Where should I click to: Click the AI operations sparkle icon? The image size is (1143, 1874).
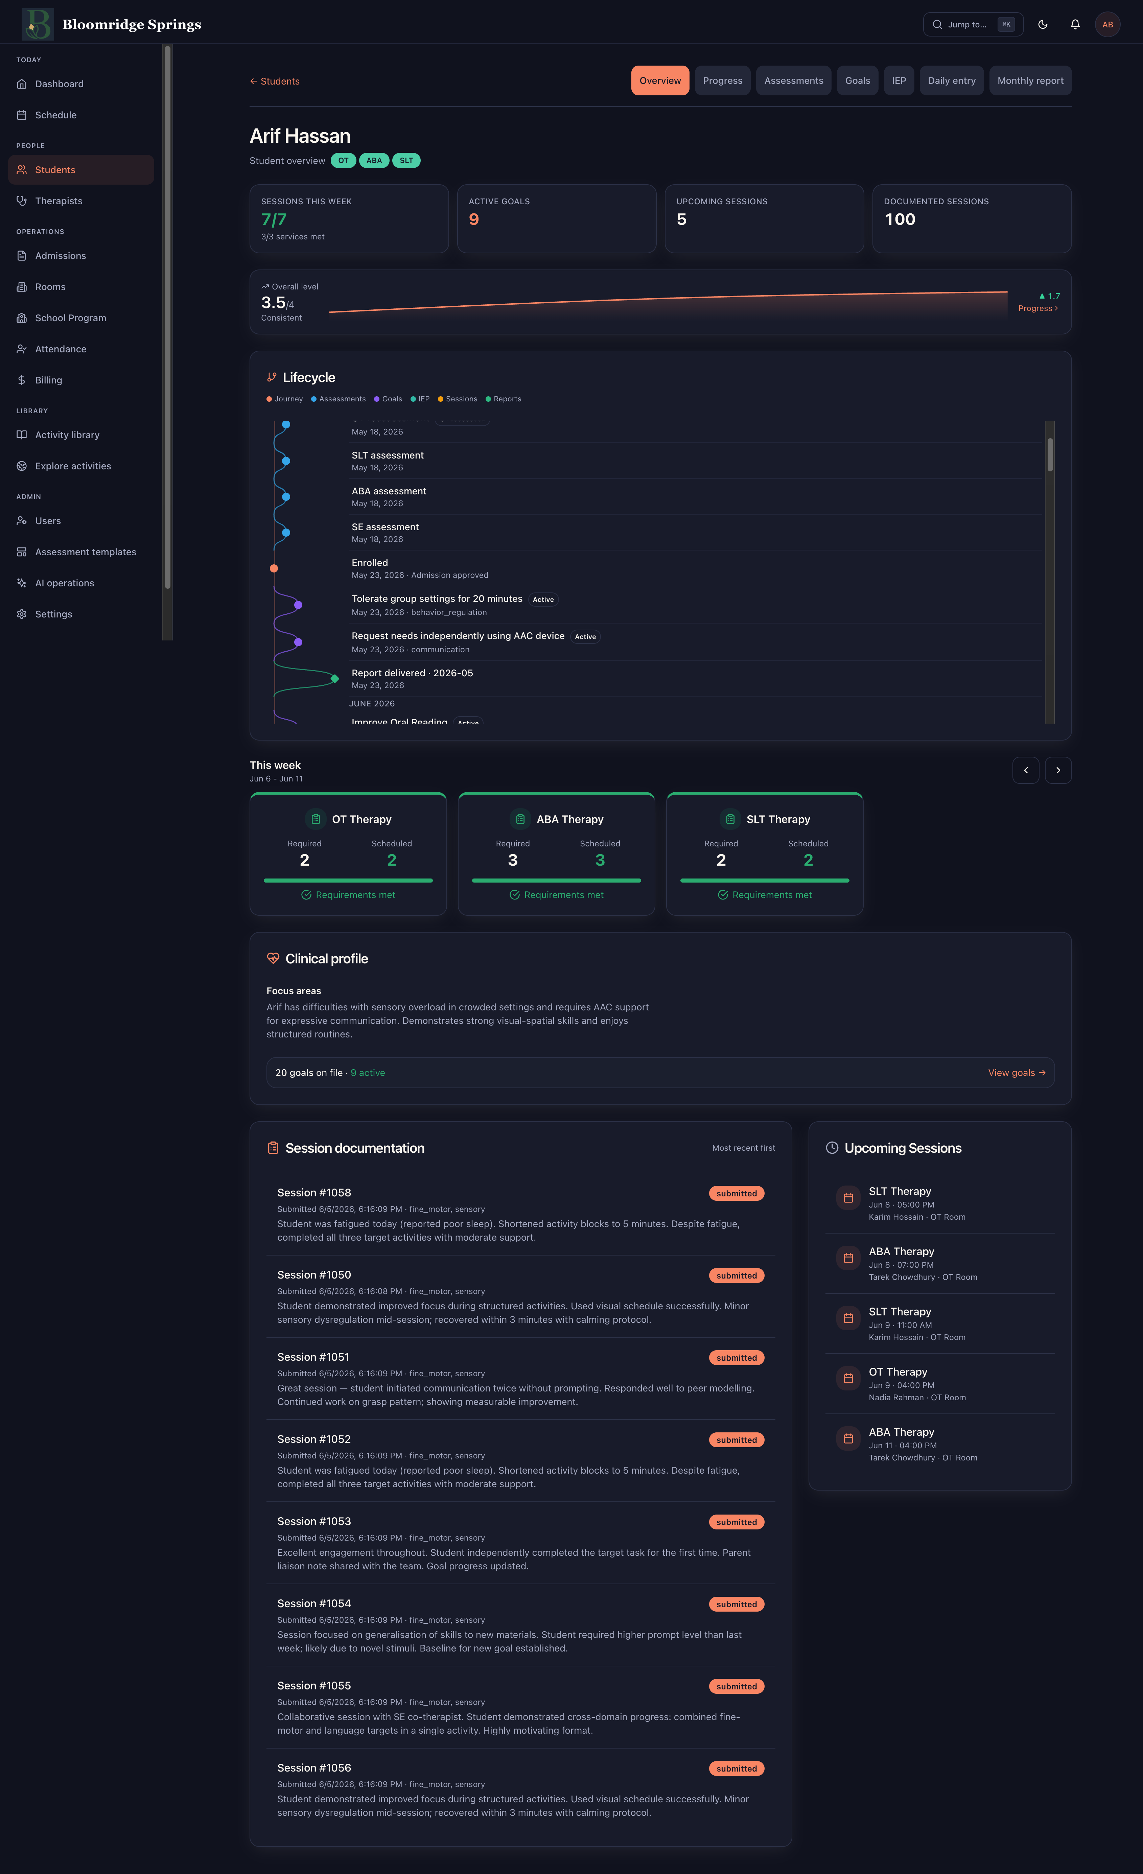pos(21,583)
